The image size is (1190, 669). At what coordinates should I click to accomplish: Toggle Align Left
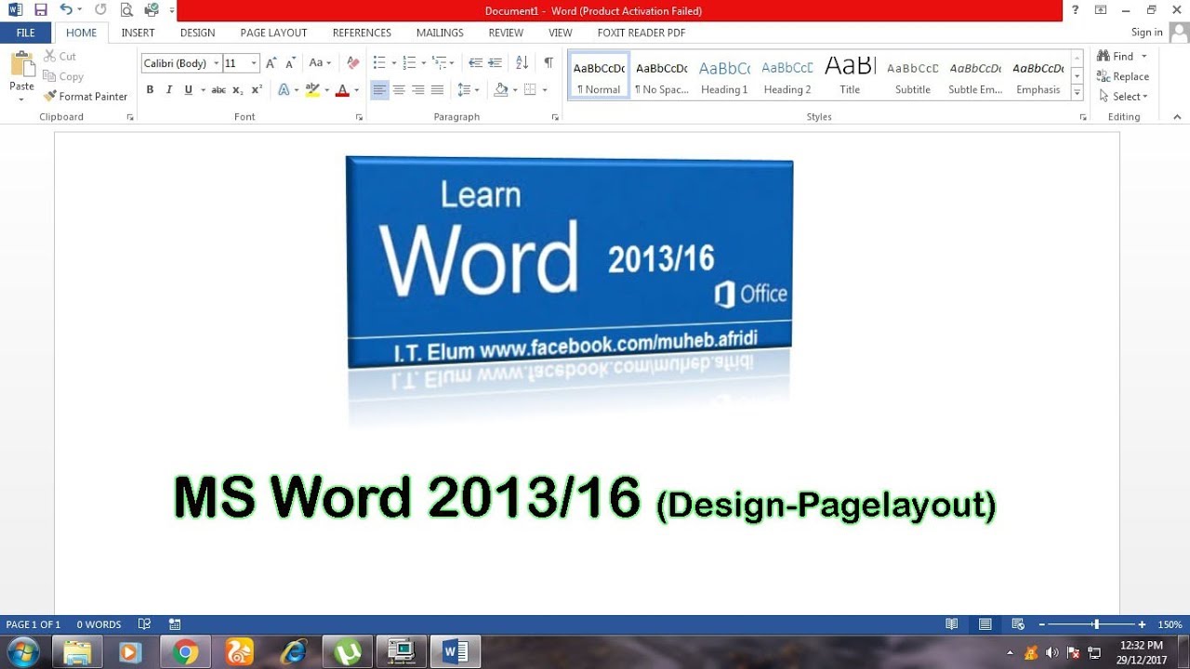click(x=379, y=90)
